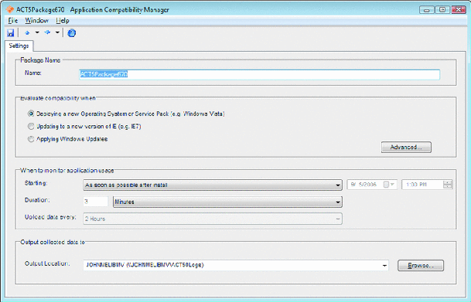Click Browse for output location
The height and width of the screenshot is (302, 471).
click(421, 266)
